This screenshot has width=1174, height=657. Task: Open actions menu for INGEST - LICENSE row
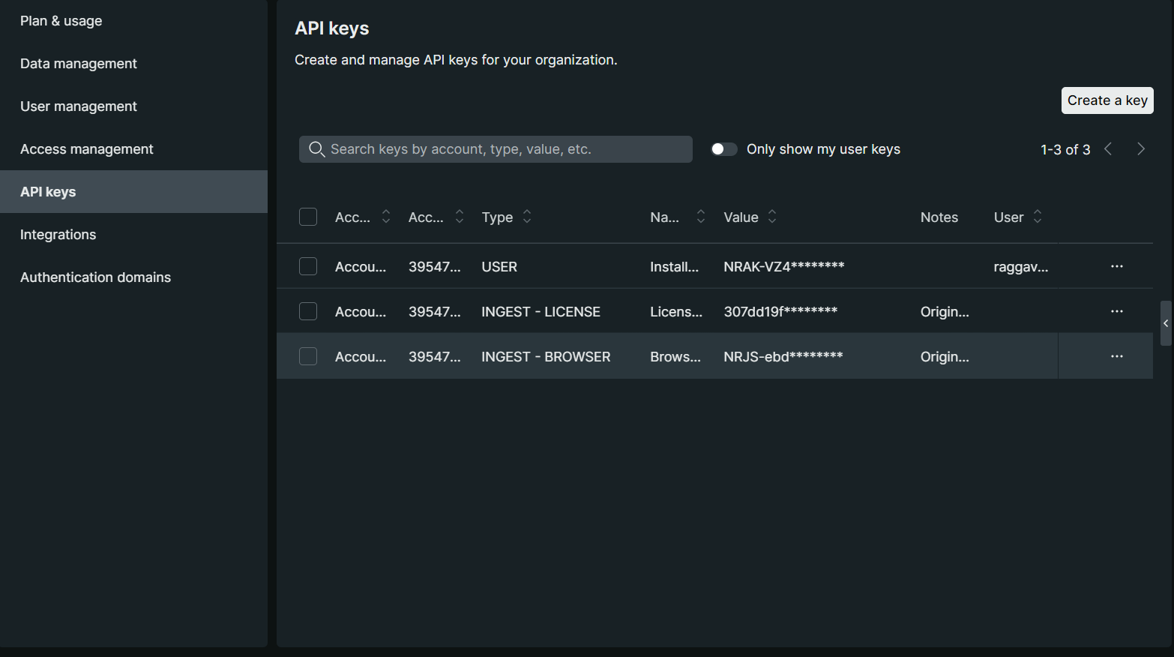click(1116, 311)
